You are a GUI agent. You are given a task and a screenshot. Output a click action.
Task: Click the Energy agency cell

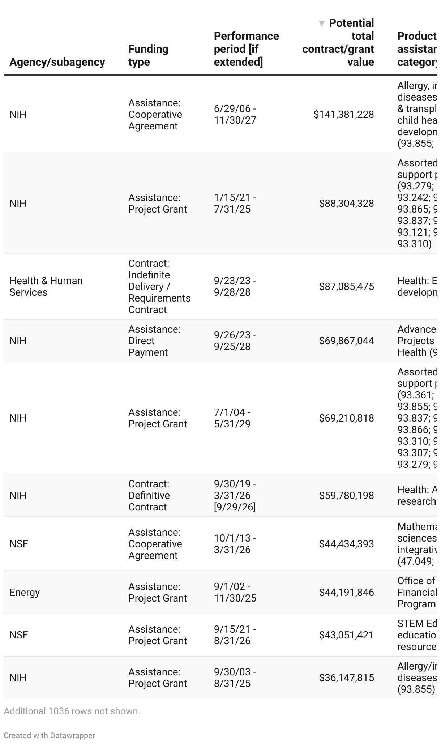[x=25, y=593]
